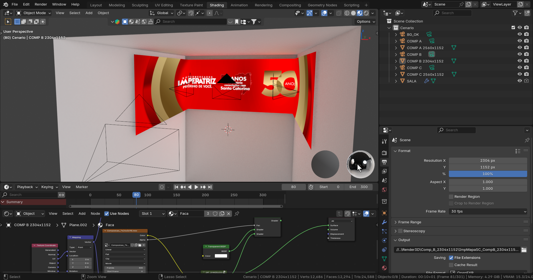This screenshot has width=533, height=280.
Task: Open the Particles properties tab
Action: [x=384, y=231]
